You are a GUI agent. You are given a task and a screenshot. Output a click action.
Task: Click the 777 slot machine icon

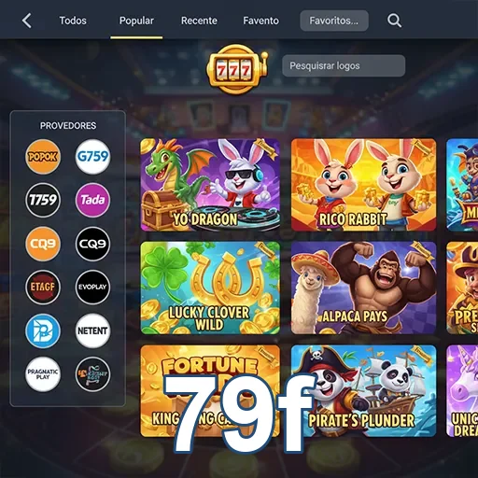pos(237,69)
